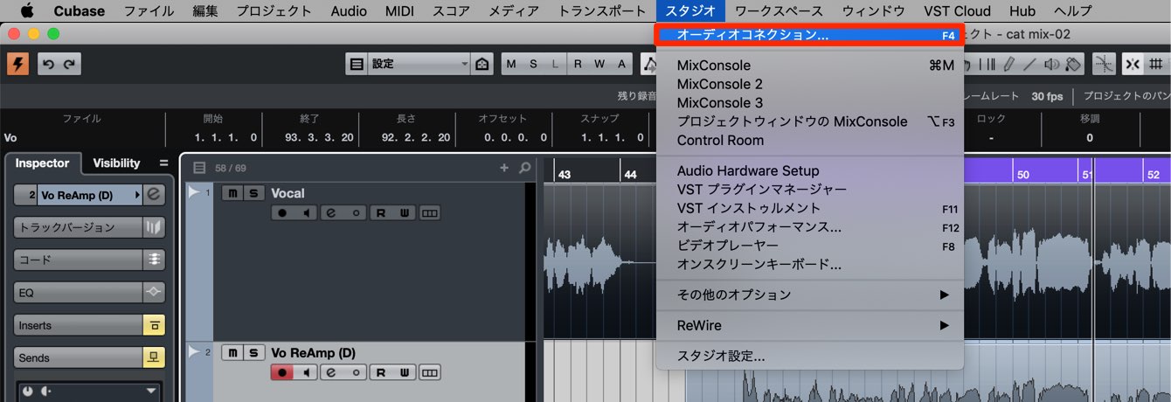
Task: Open the window layout setup icon beside 設定
Action: (357, 64)
